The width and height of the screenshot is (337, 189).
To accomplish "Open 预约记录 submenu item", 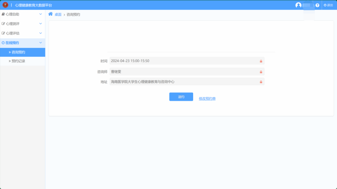I will (22, 61).
